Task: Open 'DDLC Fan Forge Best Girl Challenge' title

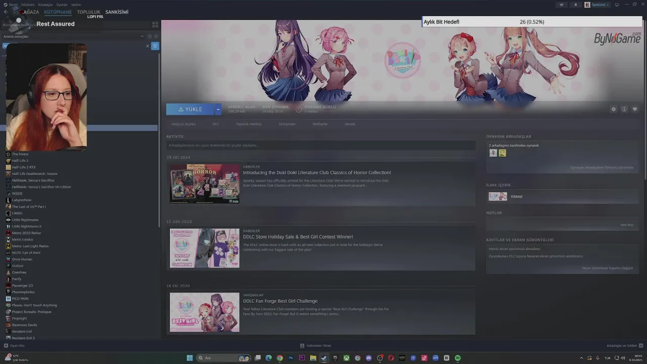Action: click(280, 301)
